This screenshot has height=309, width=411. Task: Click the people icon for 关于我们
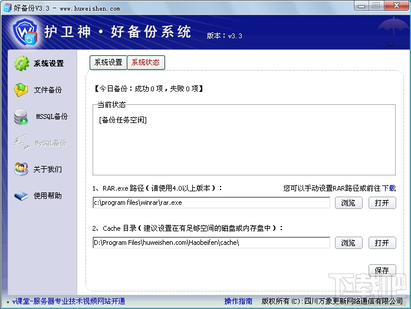click(x=21, y=169)
